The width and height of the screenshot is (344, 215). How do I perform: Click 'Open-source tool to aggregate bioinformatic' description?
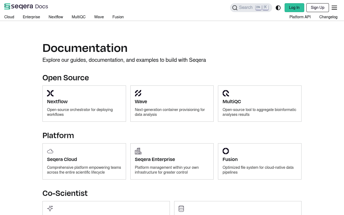[259, 112]
